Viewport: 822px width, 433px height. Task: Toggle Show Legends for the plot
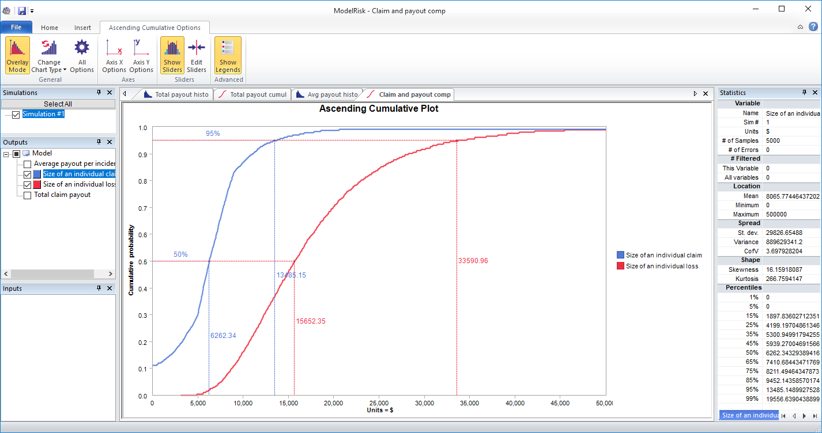pos(228,55)
